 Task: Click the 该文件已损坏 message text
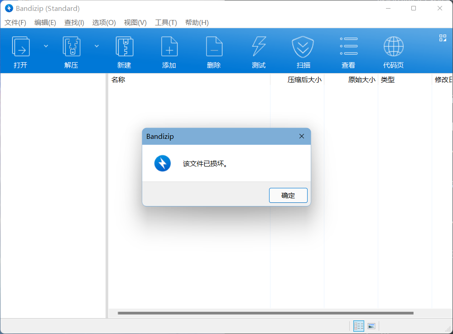point(205,164)
